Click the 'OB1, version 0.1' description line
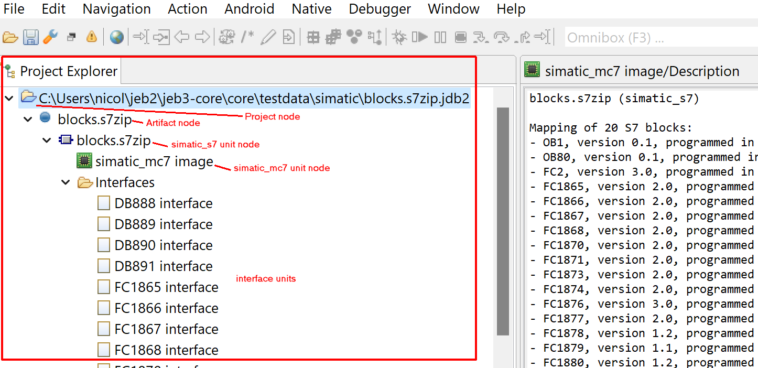 point(642,143)
